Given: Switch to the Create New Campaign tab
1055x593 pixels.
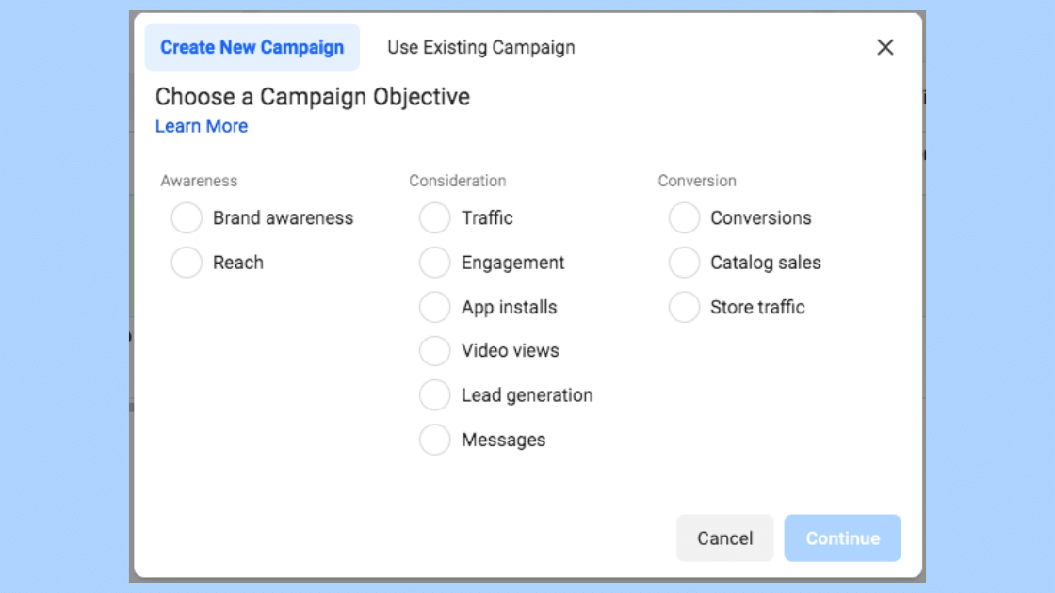Looking at the screenshot, I should [x=252, y=47].
